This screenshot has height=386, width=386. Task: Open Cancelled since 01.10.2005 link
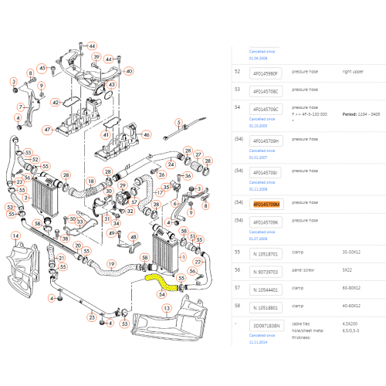coord(262,122)
